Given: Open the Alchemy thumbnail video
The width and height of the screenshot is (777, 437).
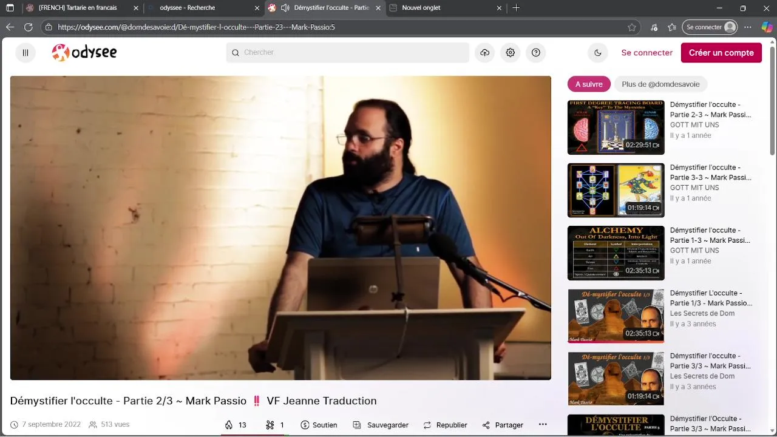Looking at the screenshot, I should click(x=616, y=253).
